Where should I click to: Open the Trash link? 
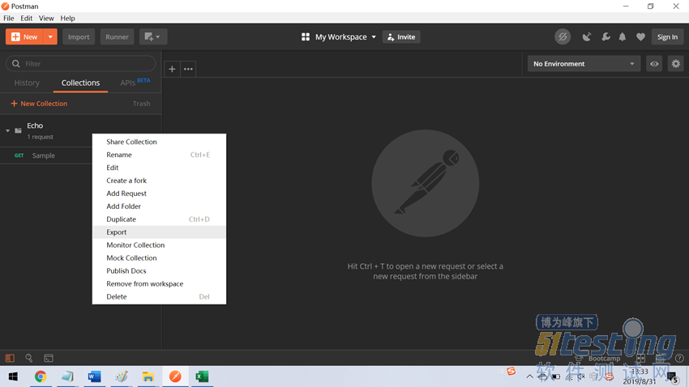point(142,104)
